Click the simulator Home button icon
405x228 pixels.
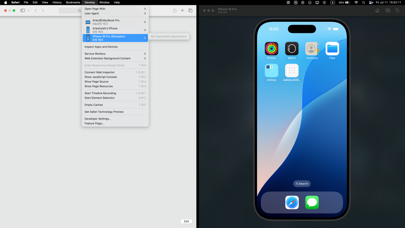(377, 11)
